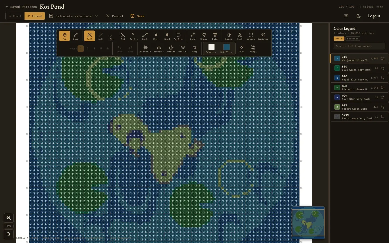The image size is (389, 243).
Task: Select the Erase tool
Action: point(229,36)
